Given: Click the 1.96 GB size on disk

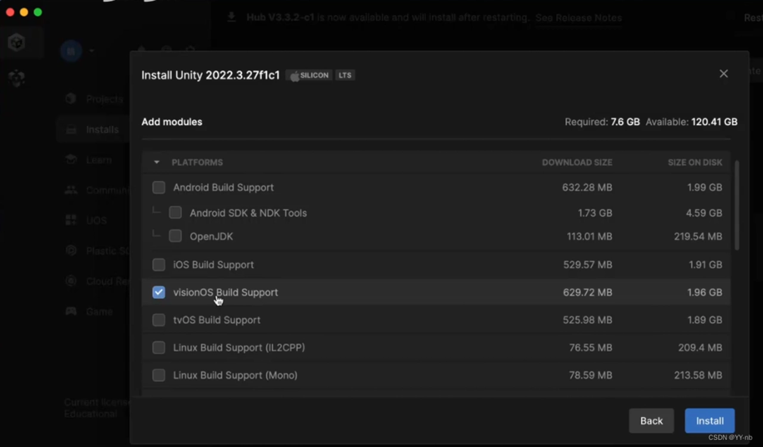Looking at the screenshot, I should (705, 292).
